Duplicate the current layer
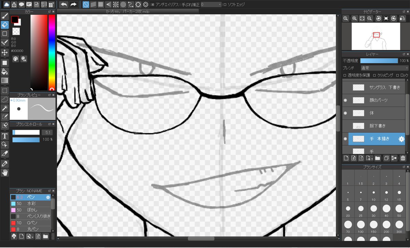This screenshot has width=410, height=248. (x=386, y=158)
